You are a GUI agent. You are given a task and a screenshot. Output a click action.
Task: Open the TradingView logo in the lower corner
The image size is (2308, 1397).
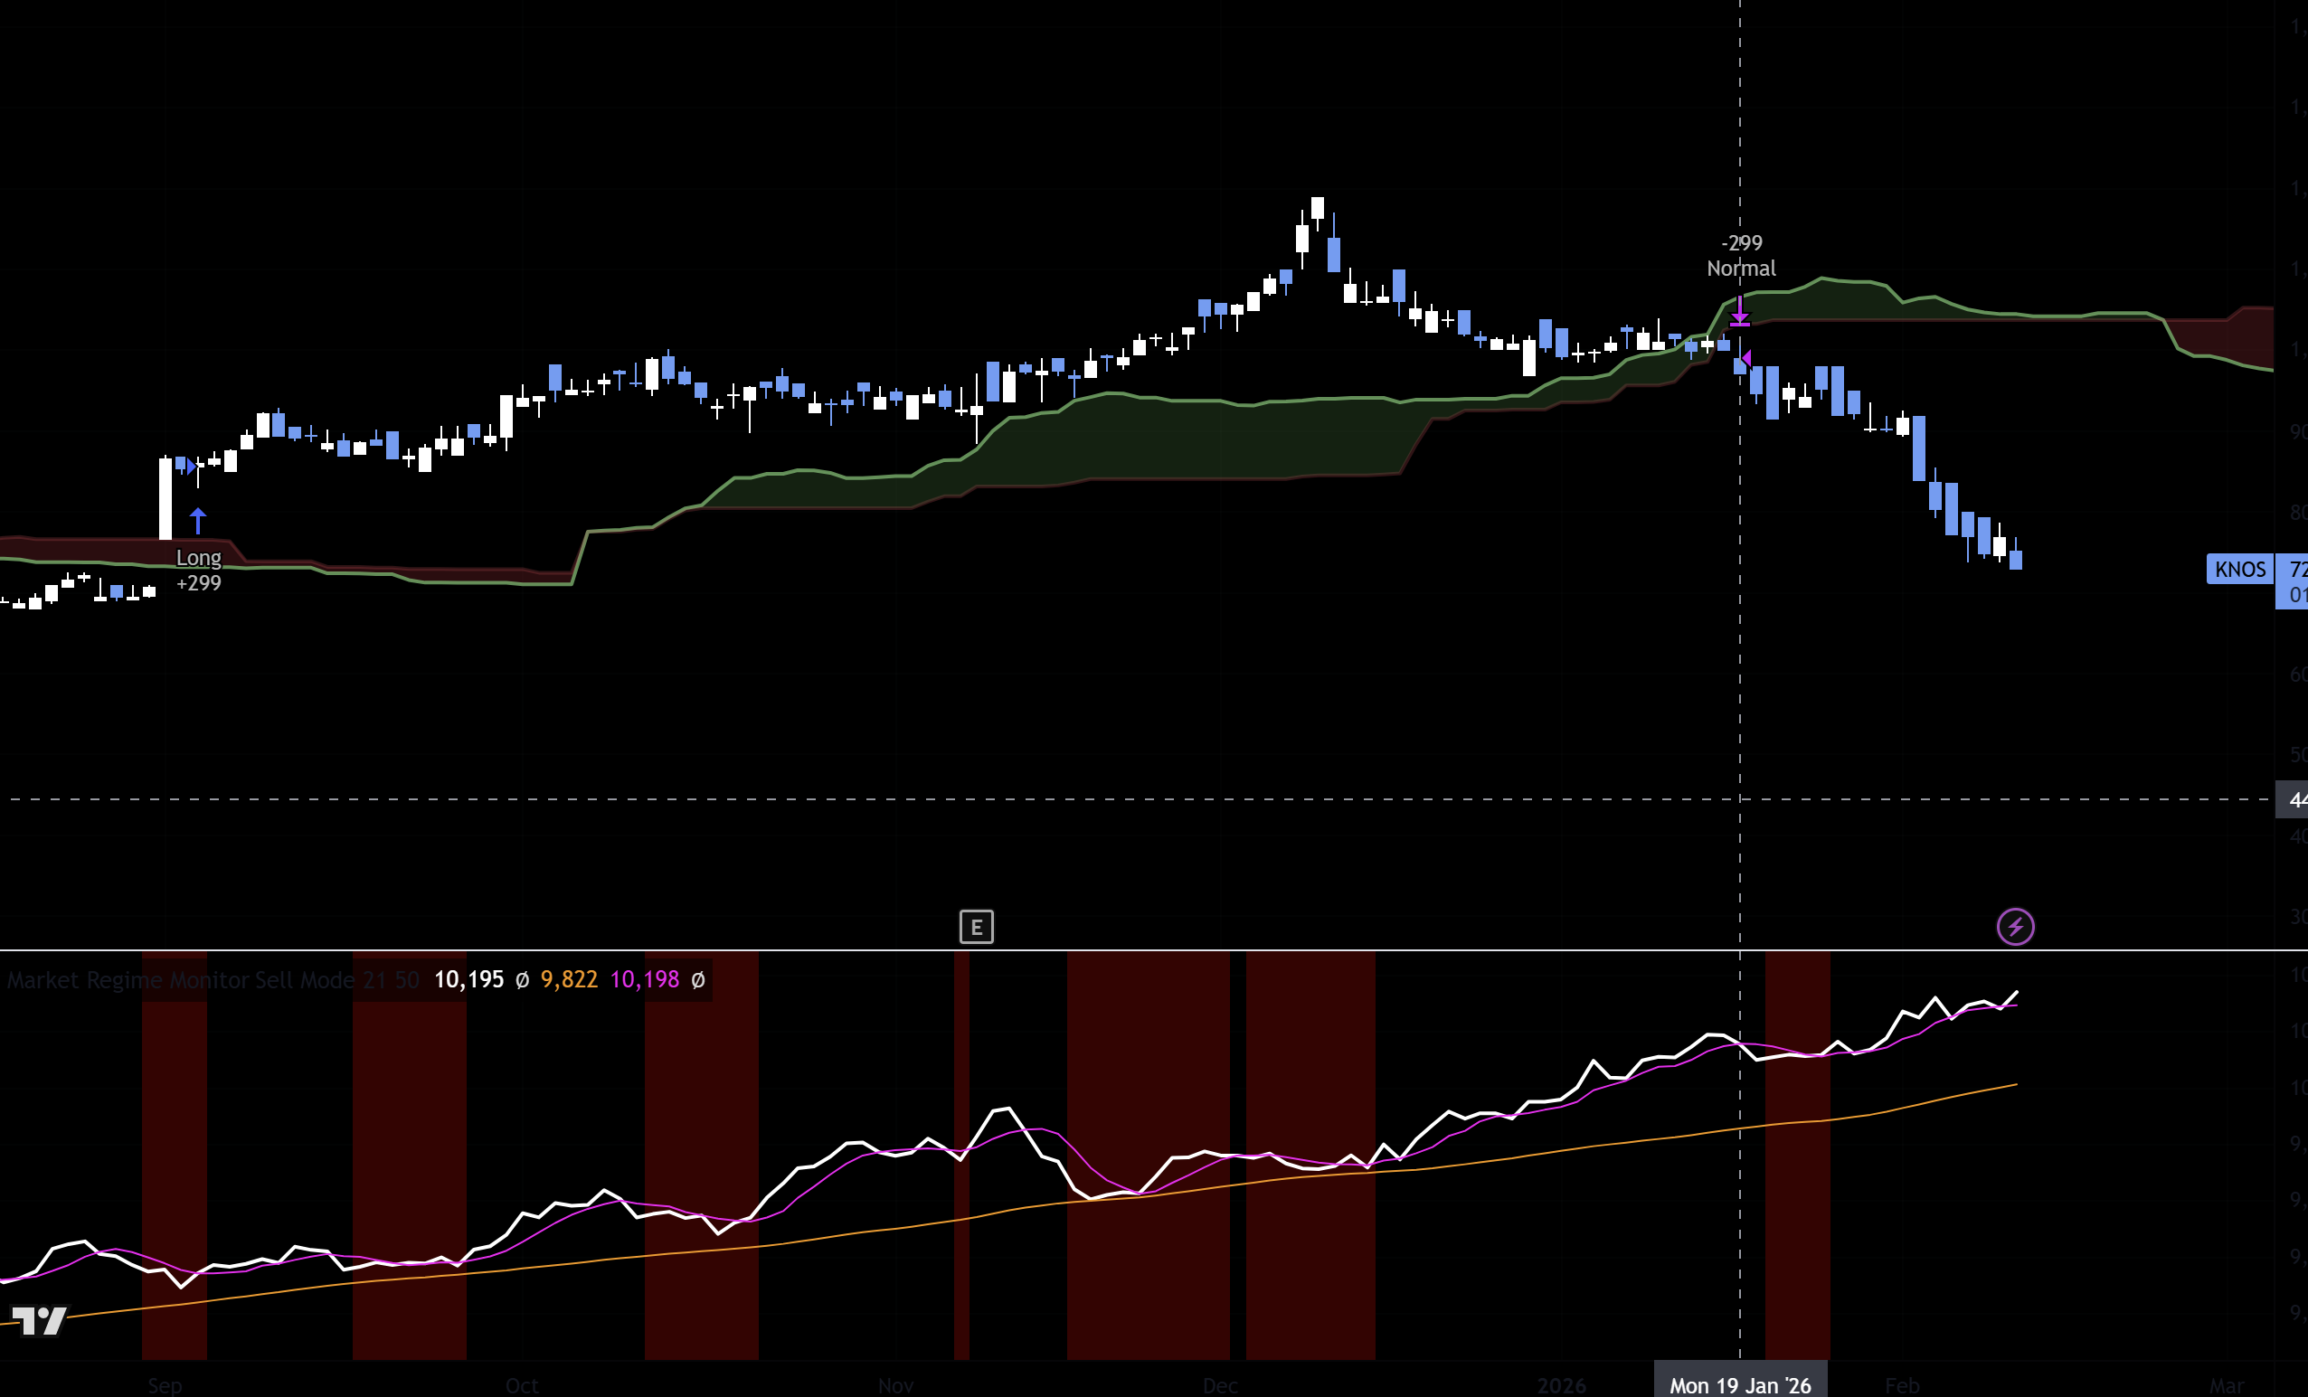pos(38,1321)
